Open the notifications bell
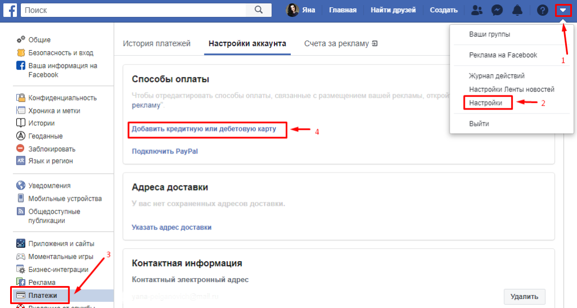The height and width of the screenshot is (308, 577). pos(517,10)
